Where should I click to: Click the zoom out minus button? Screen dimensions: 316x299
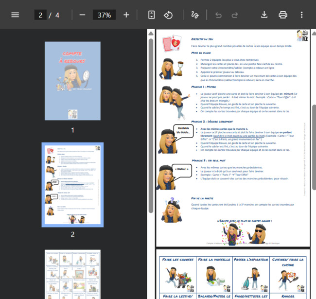(82, 15)
